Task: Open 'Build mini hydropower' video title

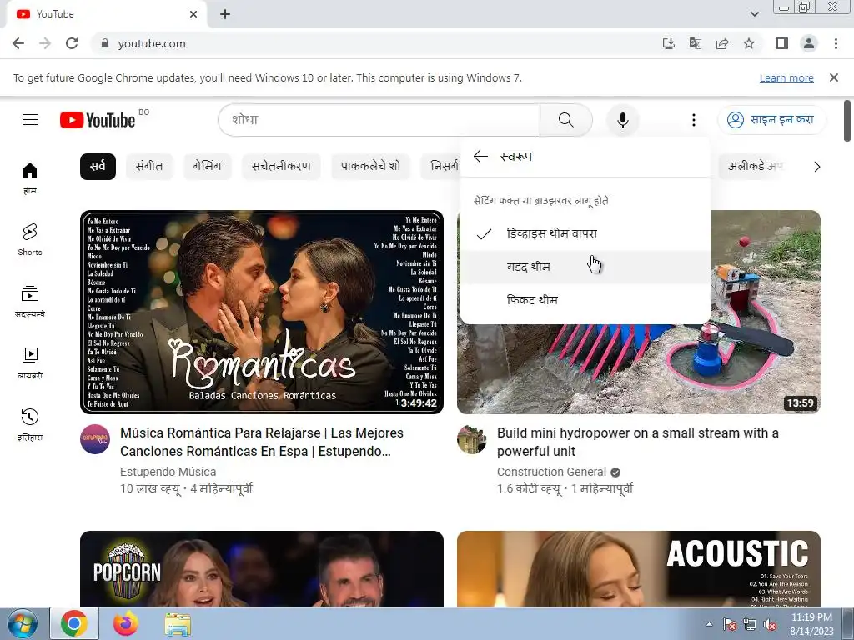Action: (x=638, y=442)
